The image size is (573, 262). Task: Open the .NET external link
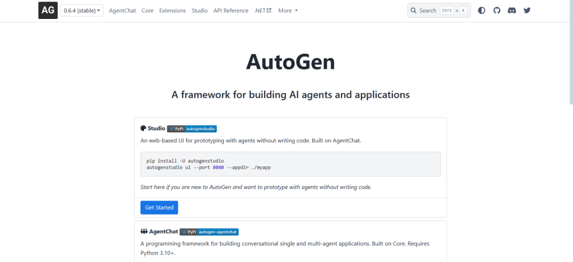[263, 11]
